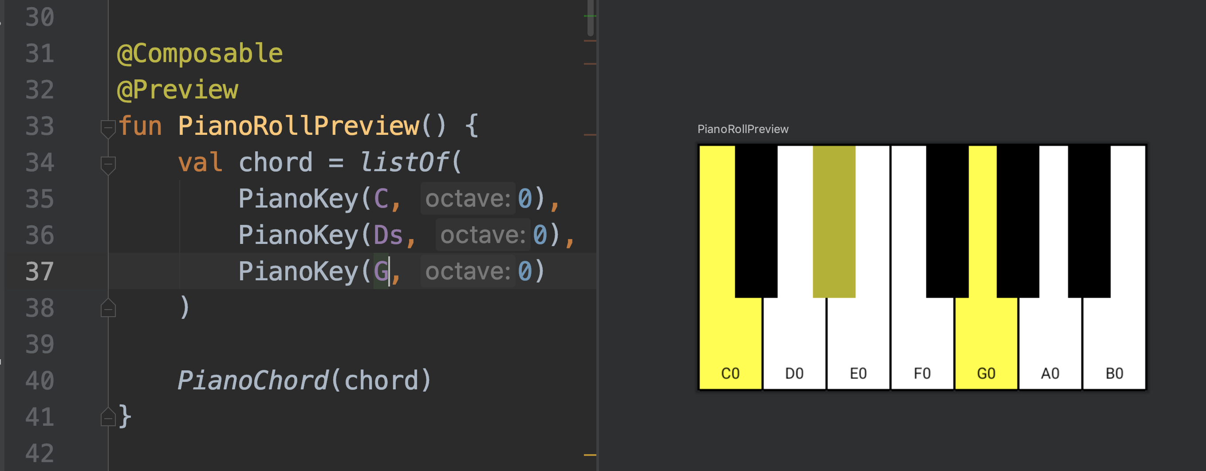The width and height of the screenshot is (1206, 471).
Task: Click line number 31 in the gutter
Action: tap(40, 53)
